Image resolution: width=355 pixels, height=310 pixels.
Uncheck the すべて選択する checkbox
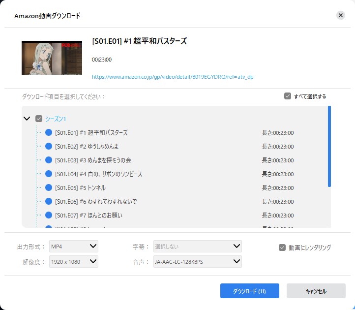pos(288,96)
